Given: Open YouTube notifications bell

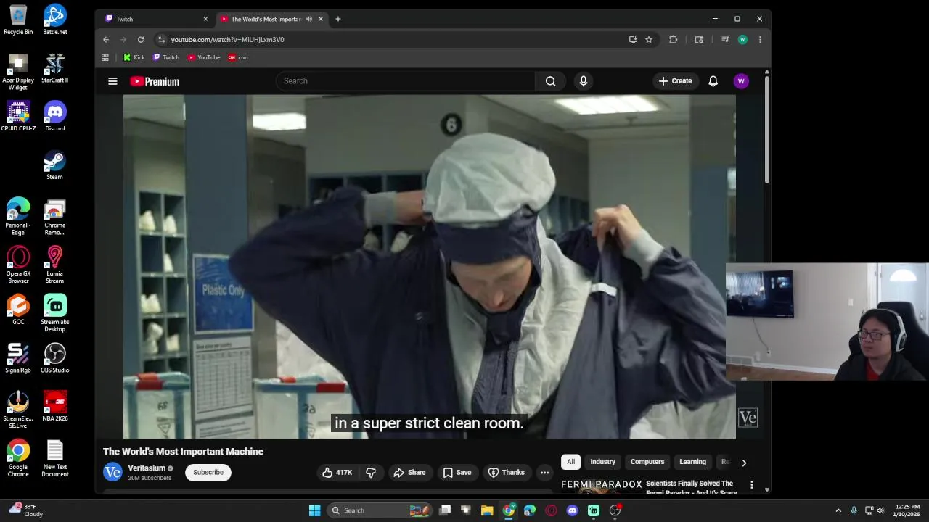Looking at the screenshot, I should click(x=713, y=81).
